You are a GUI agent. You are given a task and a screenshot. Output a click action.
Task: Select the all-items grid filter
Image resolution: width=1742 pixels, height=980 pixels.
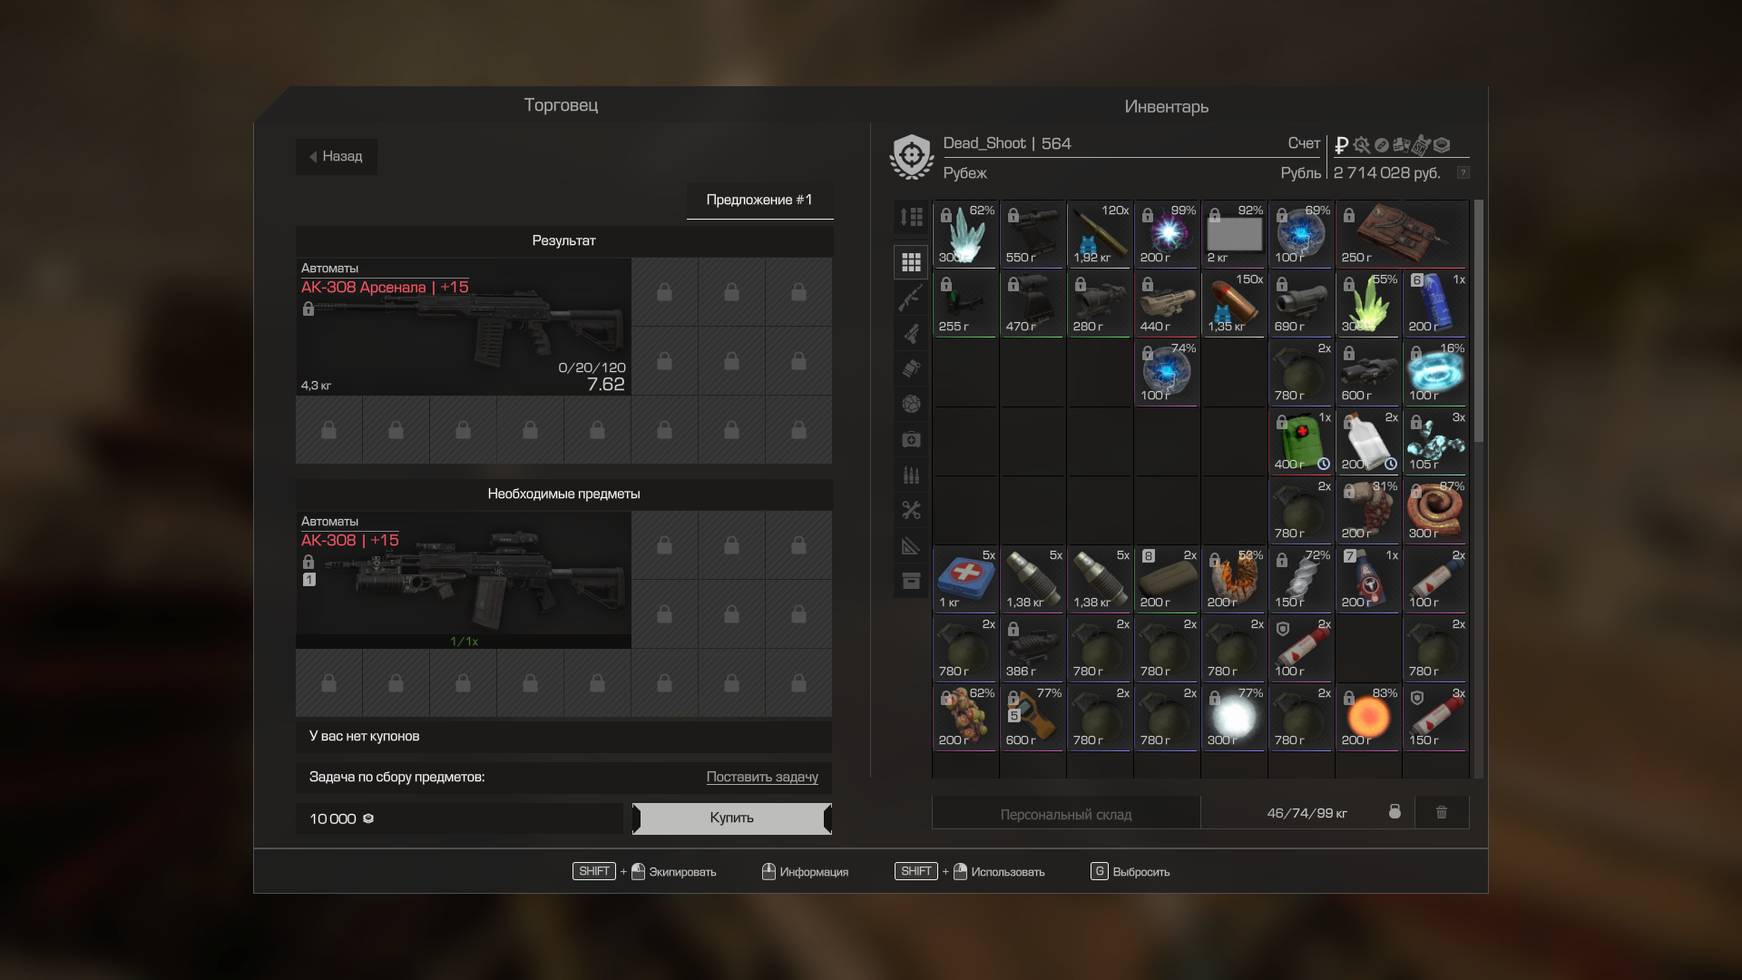[x=911, y=262]
